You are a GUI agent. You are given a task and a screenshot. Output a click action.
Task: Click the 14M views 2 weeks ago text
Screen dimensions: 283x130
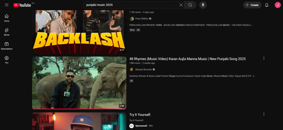coord(142,63)
